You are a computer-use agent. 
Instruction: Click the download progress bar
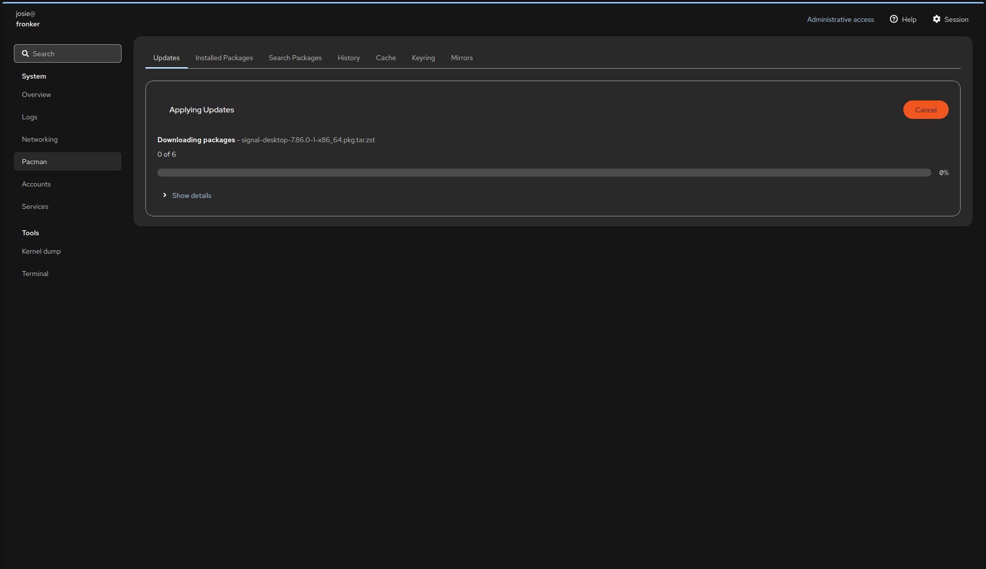point(544,173)
